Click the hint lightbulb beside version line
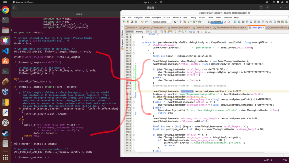 [130, 91]
